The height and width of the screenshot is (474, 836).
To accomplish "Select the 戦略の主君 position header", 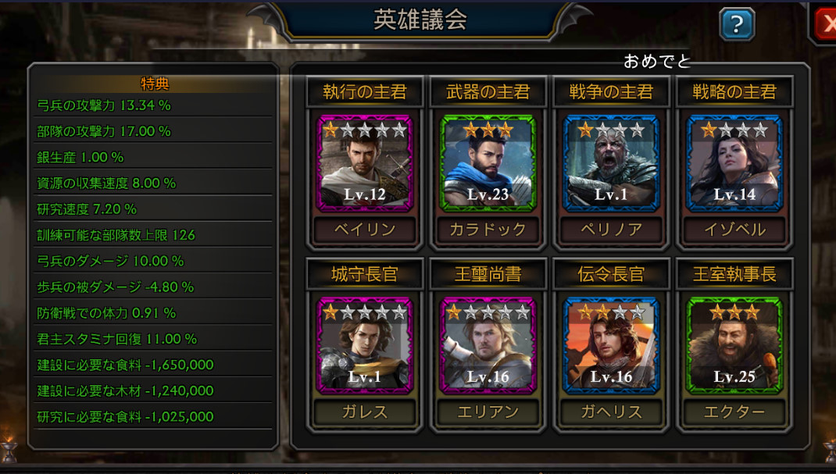I will 734,91.
